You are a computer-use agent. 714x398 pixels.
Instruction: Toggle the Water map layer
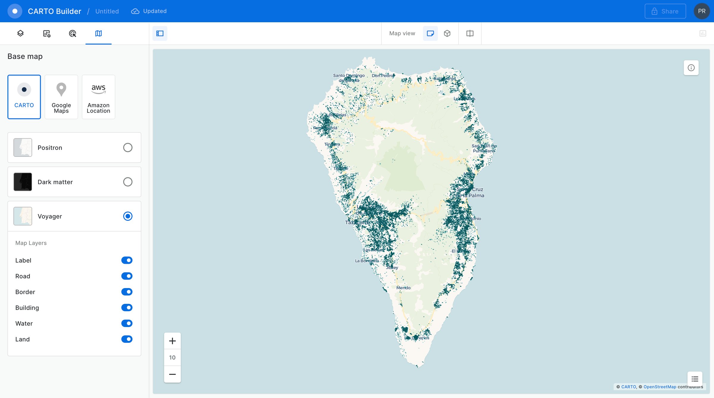[127, 323]
